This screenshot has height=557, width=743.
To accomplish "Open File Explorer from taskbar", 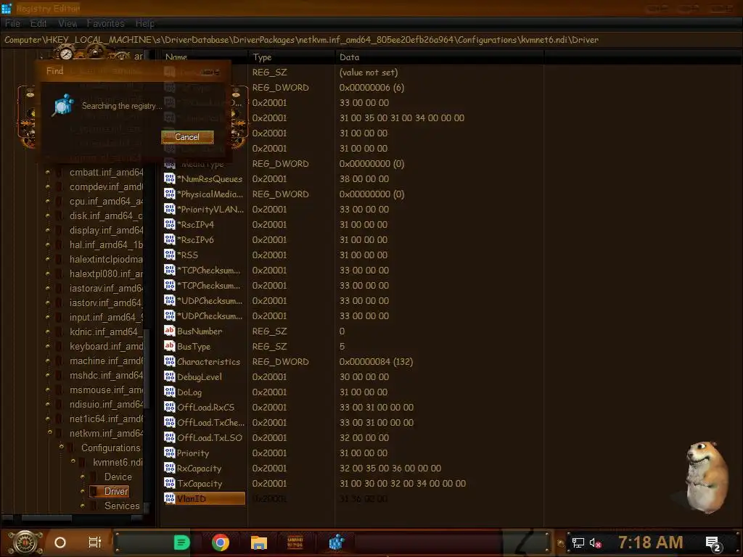I will [259, 542].
